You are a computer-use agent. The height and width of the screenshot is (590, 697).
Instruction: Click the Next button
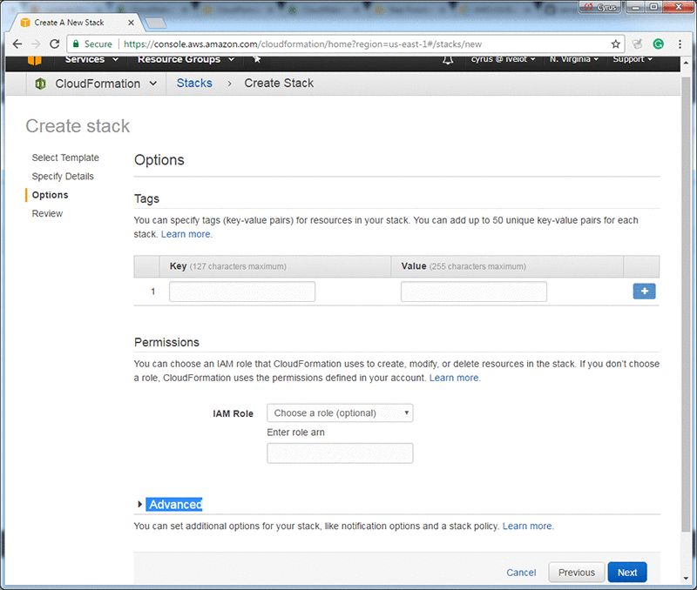627,573
